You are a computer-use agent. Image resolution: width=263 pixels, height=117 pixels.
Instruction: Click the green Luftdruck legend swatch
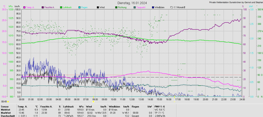click(x=61, y=7)
